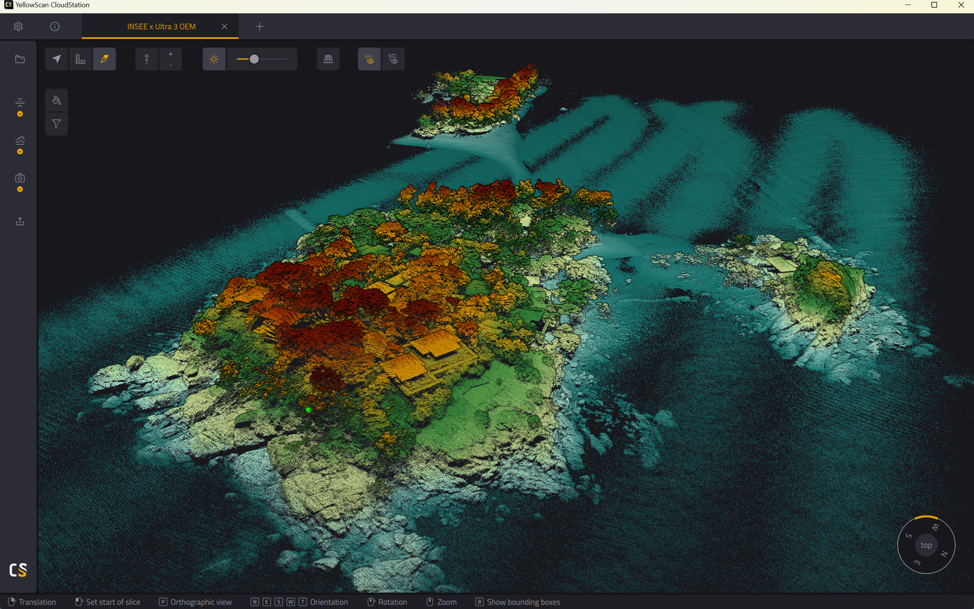This screenshot has width=974, height=609.
Task: Add a new project tab with plus
Action: tap(260, 26)
